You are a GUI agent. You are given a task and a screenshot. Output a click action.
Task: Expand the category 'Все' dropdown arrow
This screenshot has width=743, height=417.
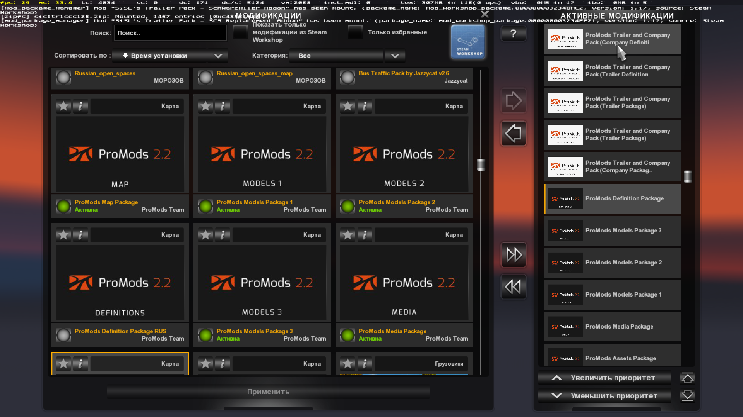(395, 56)
